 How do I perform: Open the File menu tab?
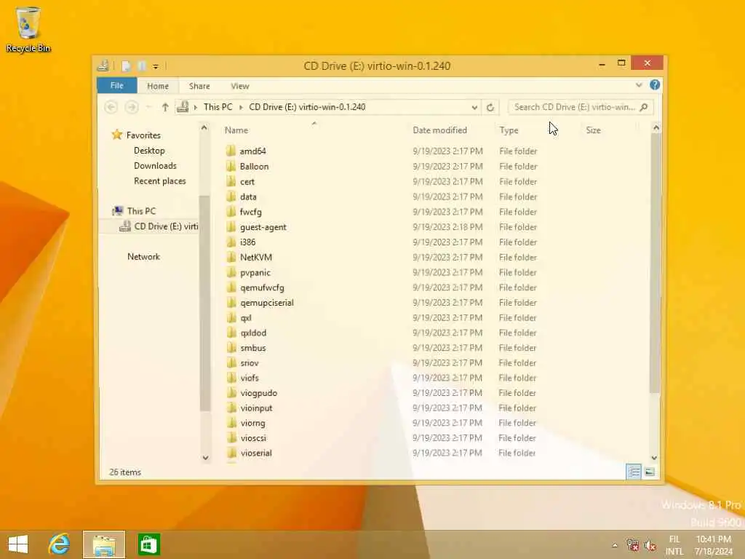(x=117, y=86)
